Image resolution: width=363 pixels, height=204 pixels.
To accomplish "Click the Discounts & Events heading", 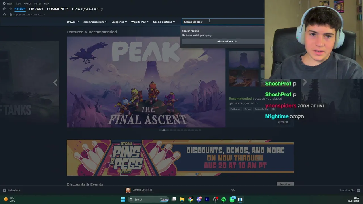I will click(85, 184).
